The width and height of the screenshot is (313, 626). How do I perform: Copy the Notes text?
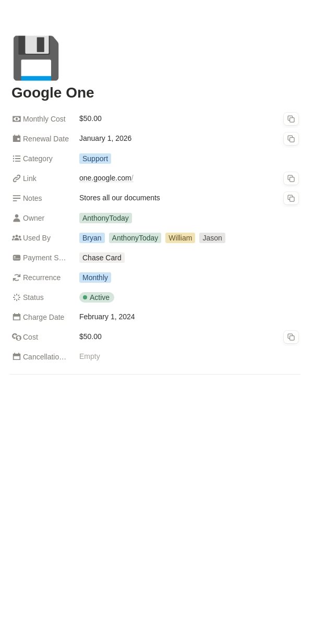pos(291,198)
